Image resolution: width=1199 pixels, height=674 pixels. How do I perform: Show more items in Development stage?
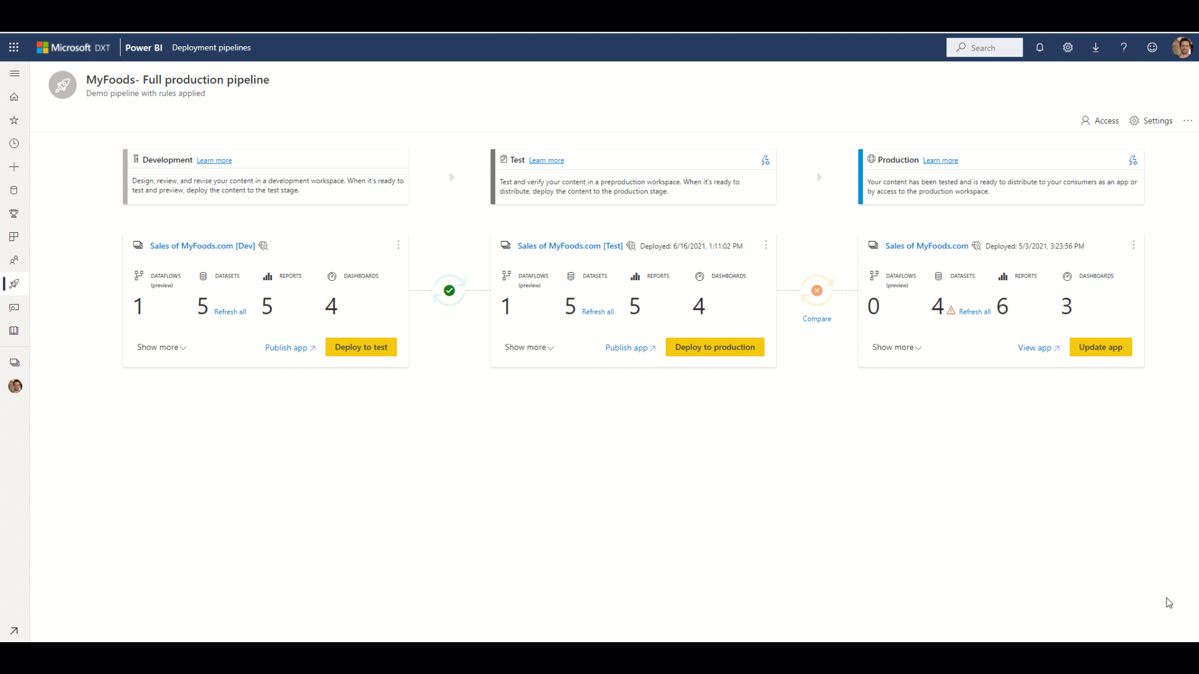click(x=160, y=346)
